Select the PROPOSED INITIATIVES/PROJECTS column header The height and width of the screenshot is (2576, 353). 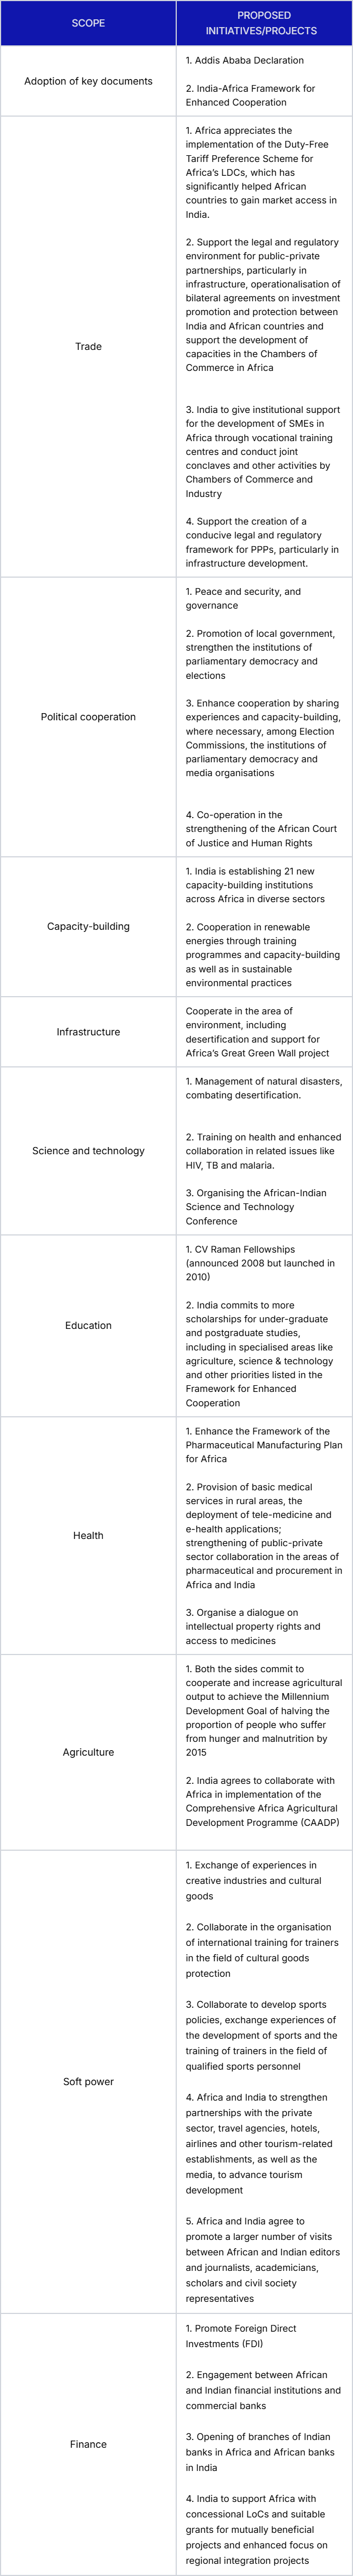264,23
